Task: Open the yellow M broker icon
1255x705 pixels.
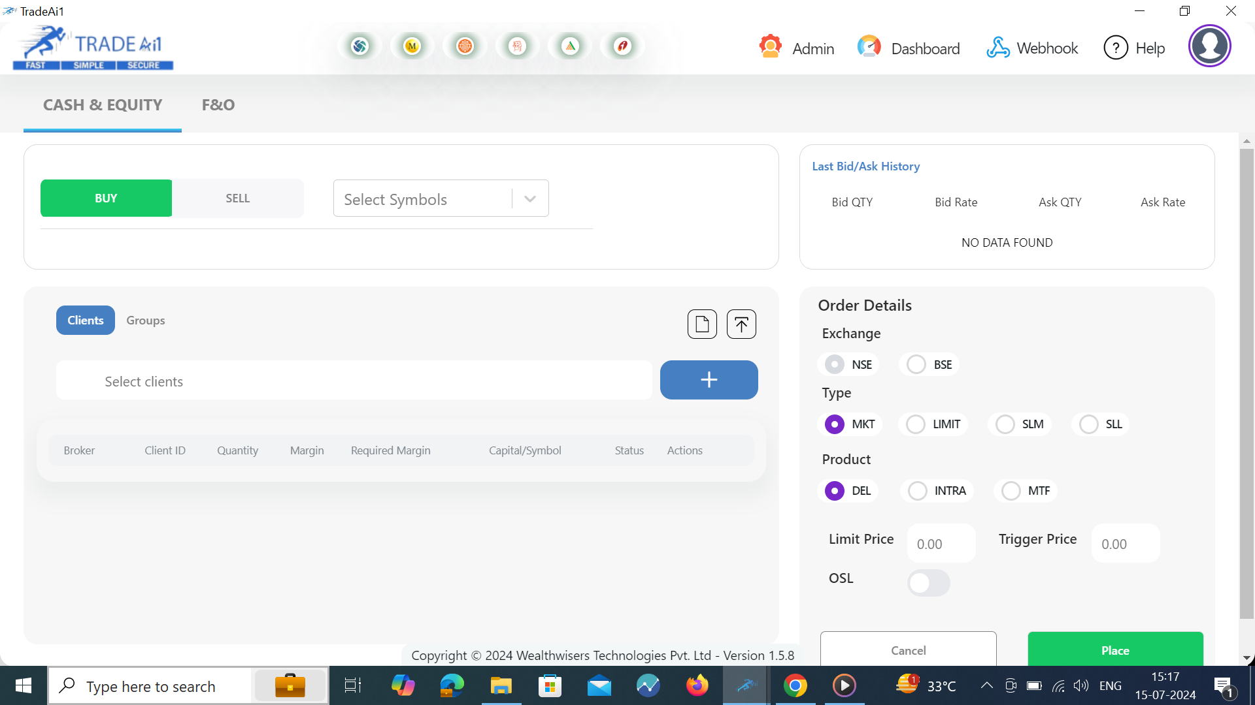Action: pyautogui.click(x=412, y=46)
